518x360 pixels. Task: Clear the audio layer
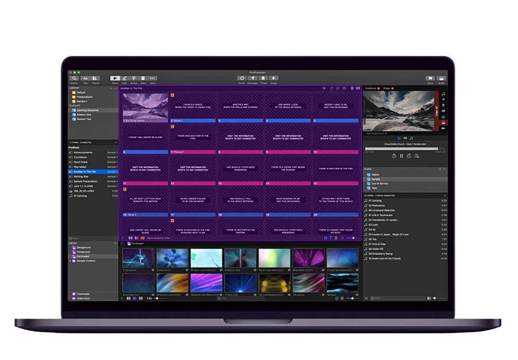point(443,94)
